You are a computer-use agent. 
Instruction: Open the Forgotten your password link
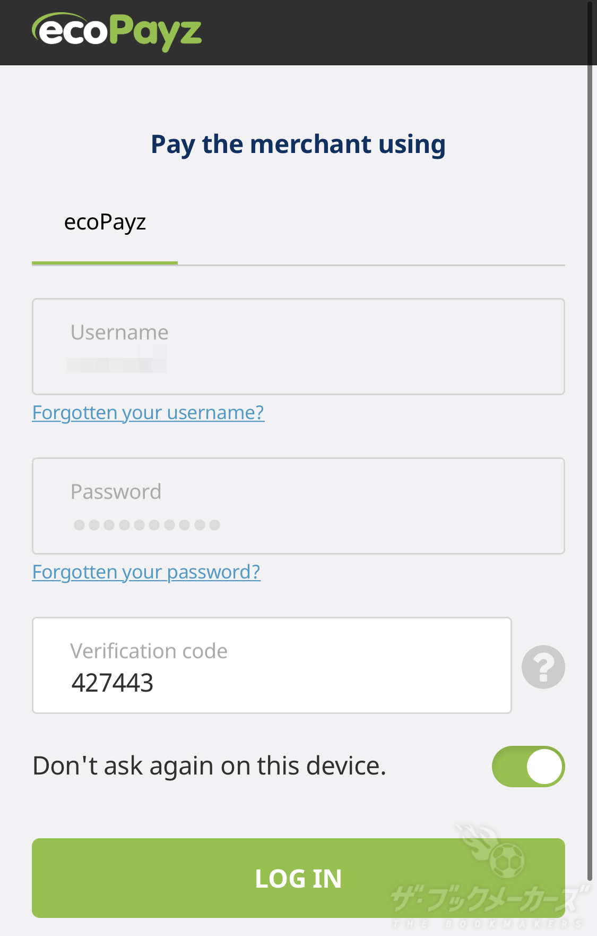[x=146, y=572]
